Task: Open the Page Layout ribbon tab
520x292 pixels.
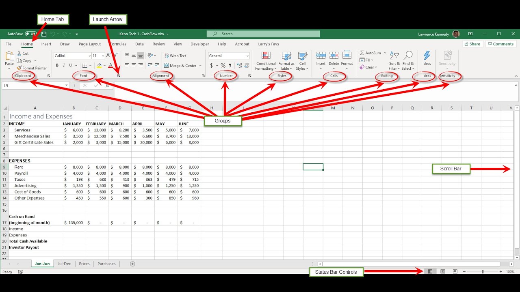Action: [90, 44]
